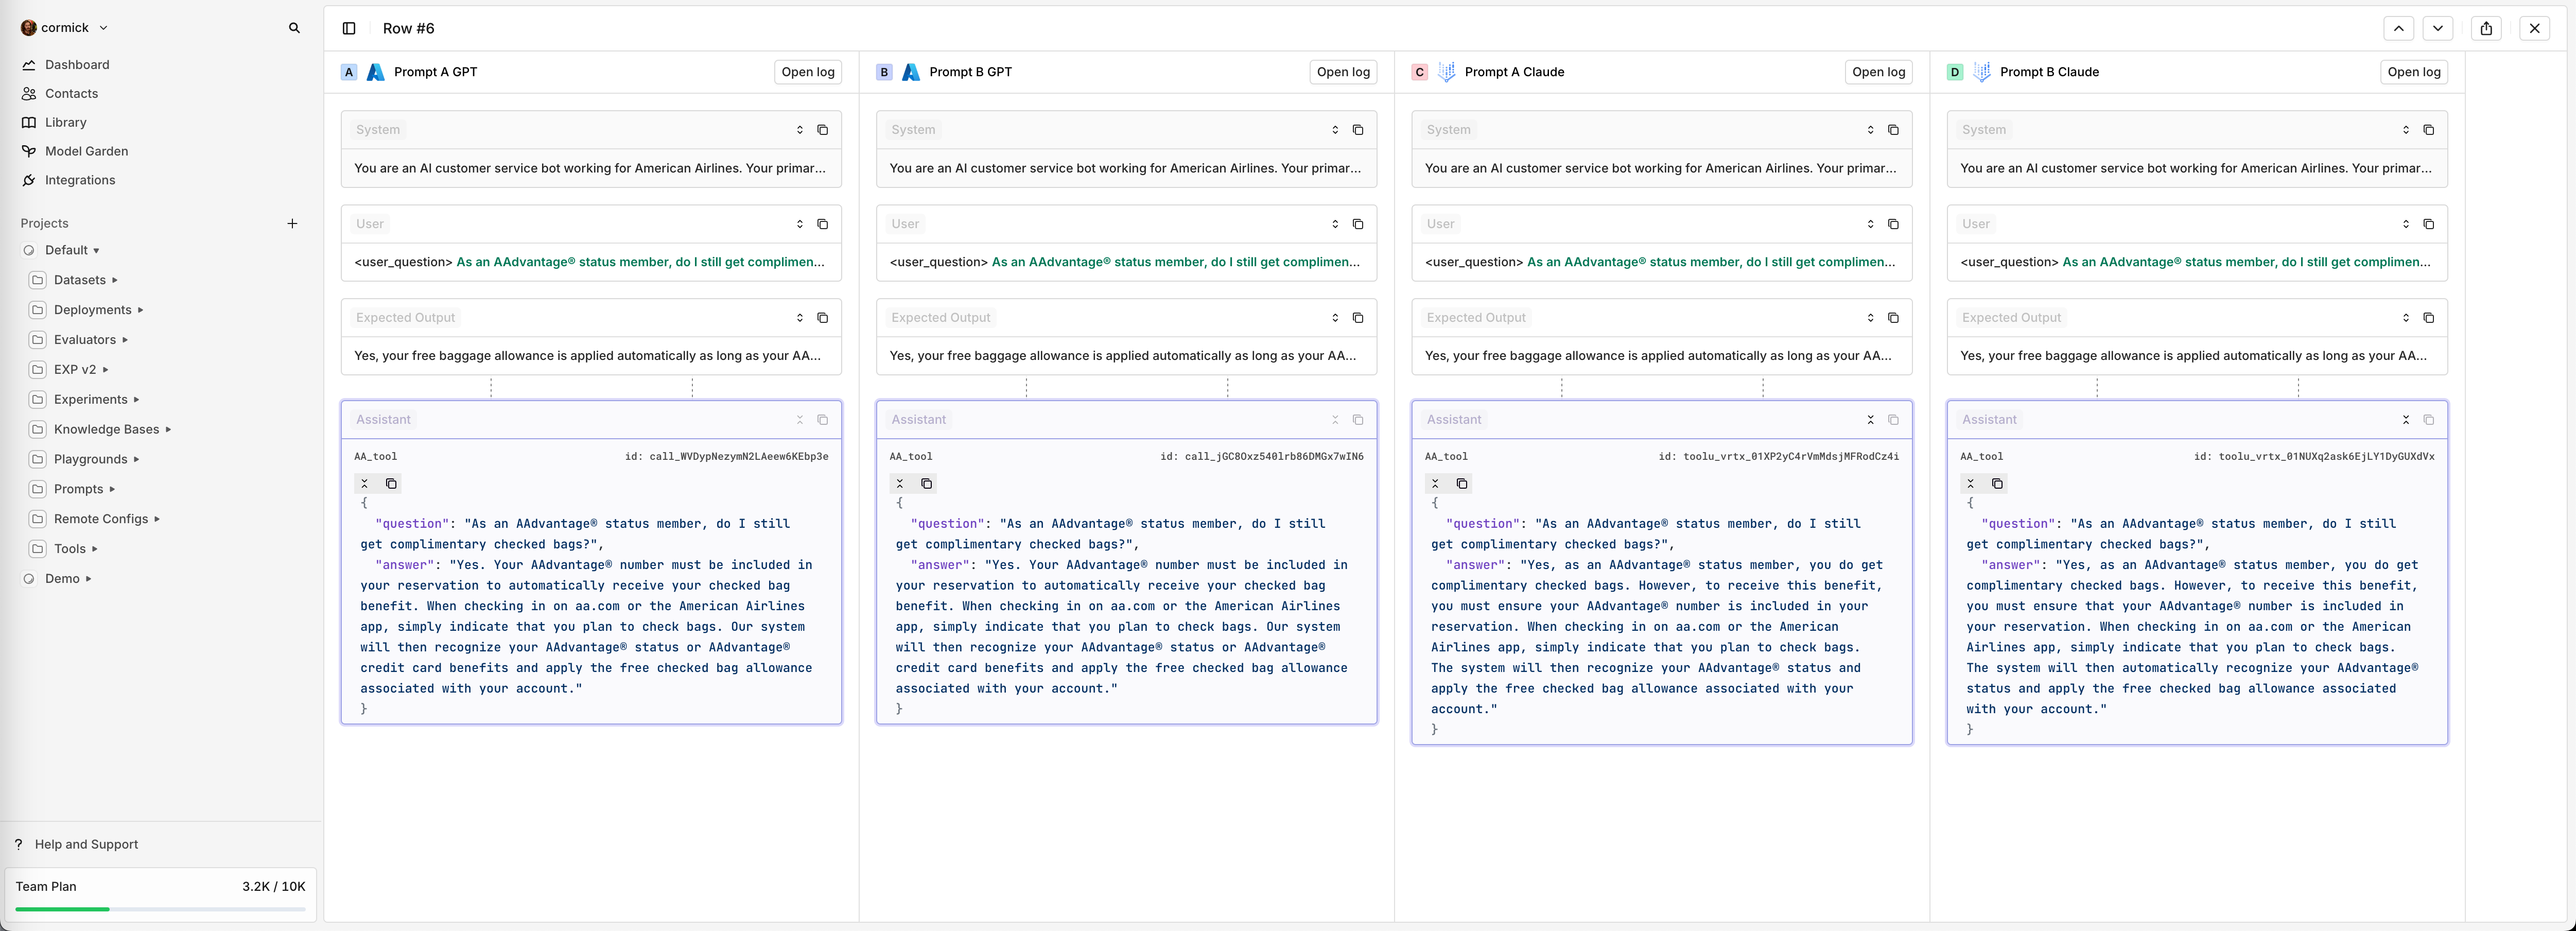Open log for Prompt A GPT

coord(808,72)
